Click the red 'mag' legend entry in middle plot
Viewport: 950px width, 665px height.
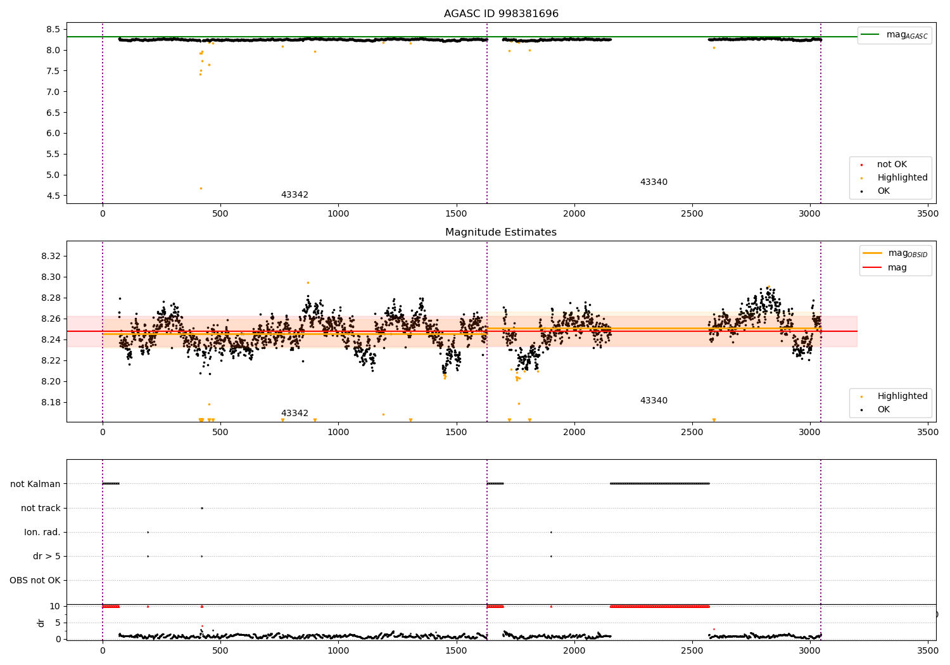[x=897, y=268]
